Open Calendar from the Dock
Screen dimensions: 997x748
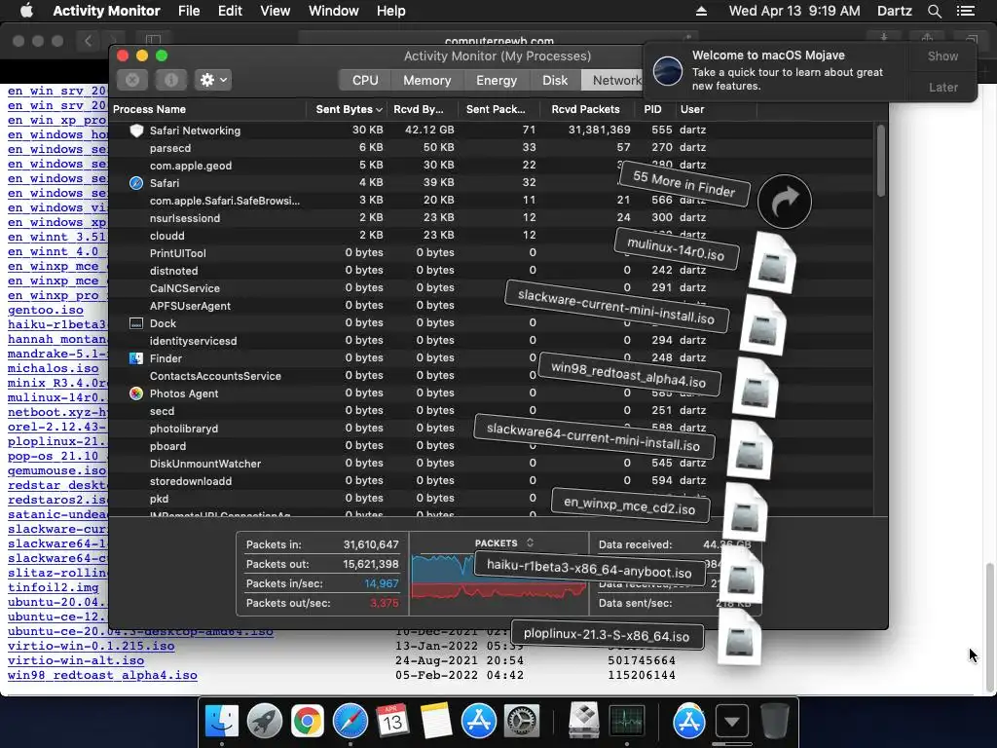(x=392, y=721)
